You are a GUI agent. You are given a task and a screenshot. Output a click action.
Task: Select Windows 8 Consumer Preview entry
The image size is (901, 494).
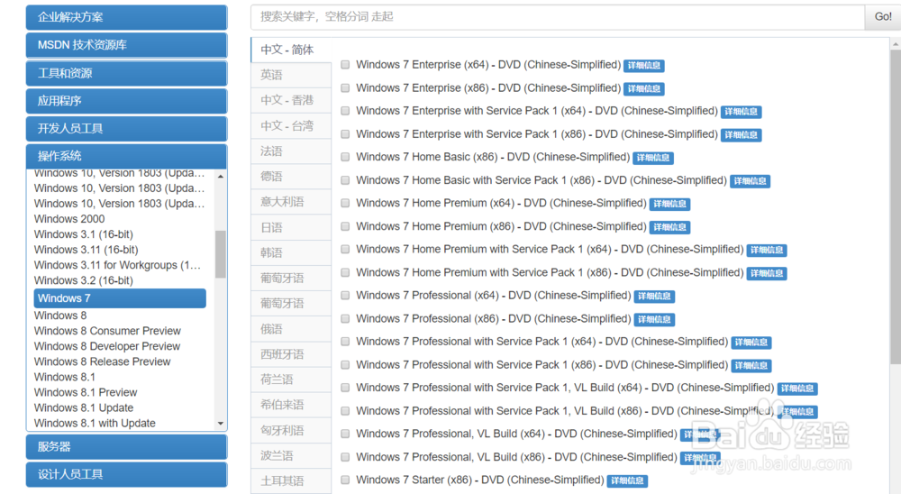click(107, 331)
